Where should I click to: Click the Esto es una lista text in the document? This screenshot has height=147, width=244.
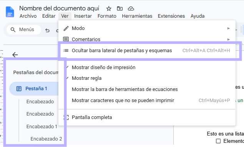225,134
